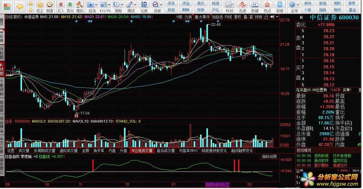Viewport: 363px width, 189px height.
Task: Open the 选股 stock screener icon
Action: click(x=155, y=4)
